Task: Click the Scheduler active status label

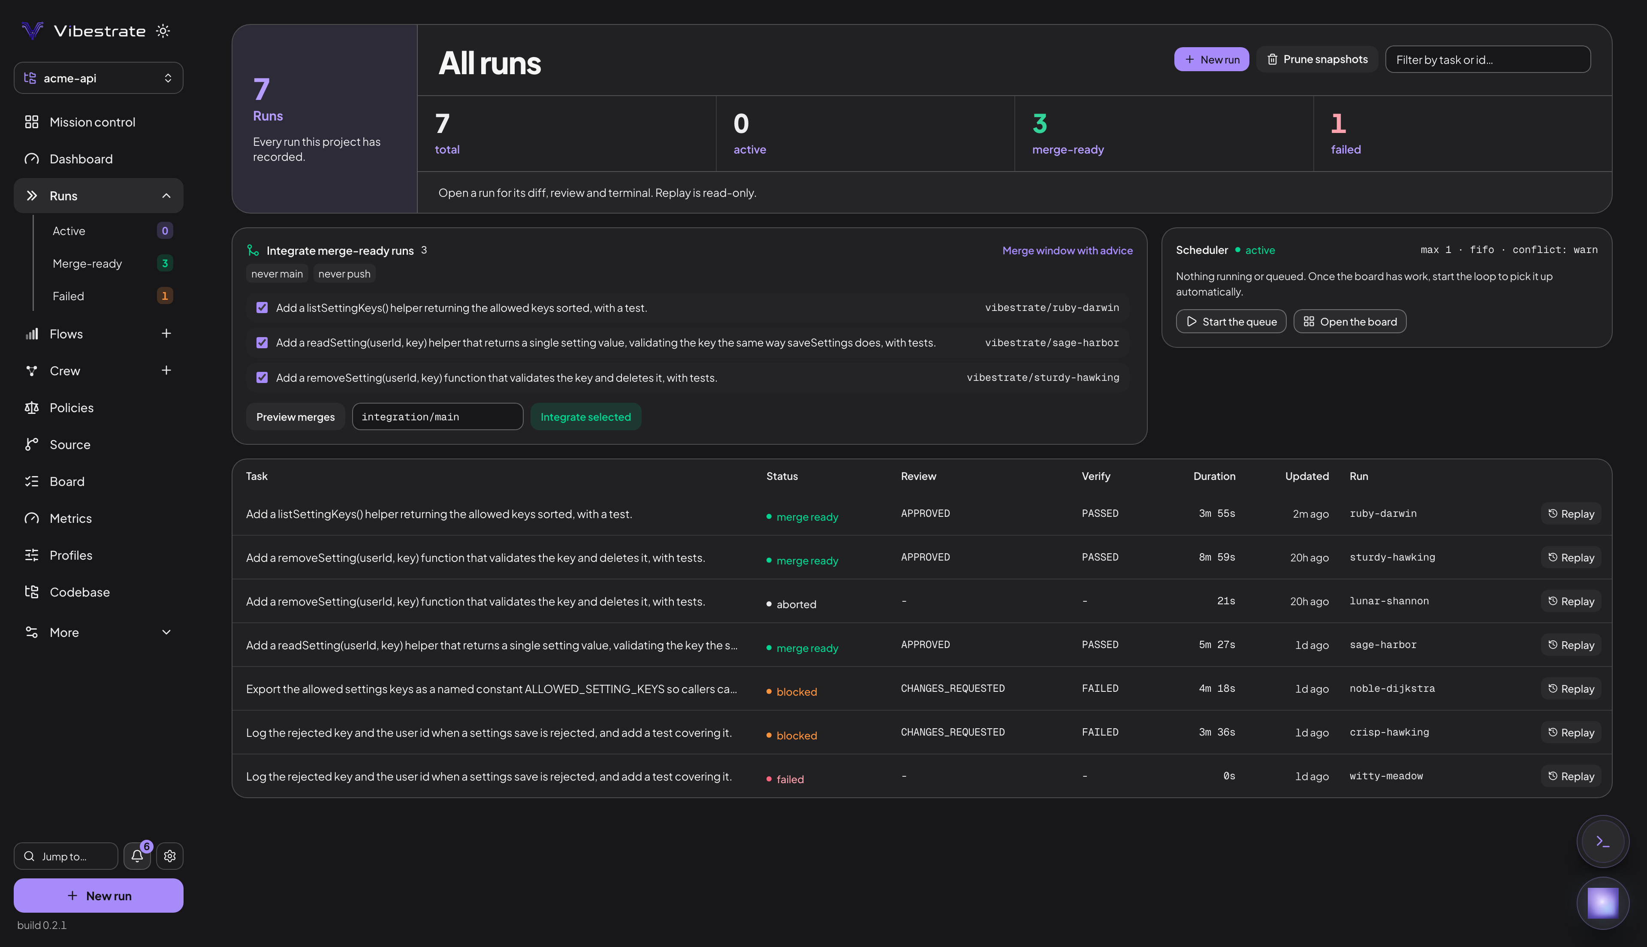Action: (x=1255, y=250)
